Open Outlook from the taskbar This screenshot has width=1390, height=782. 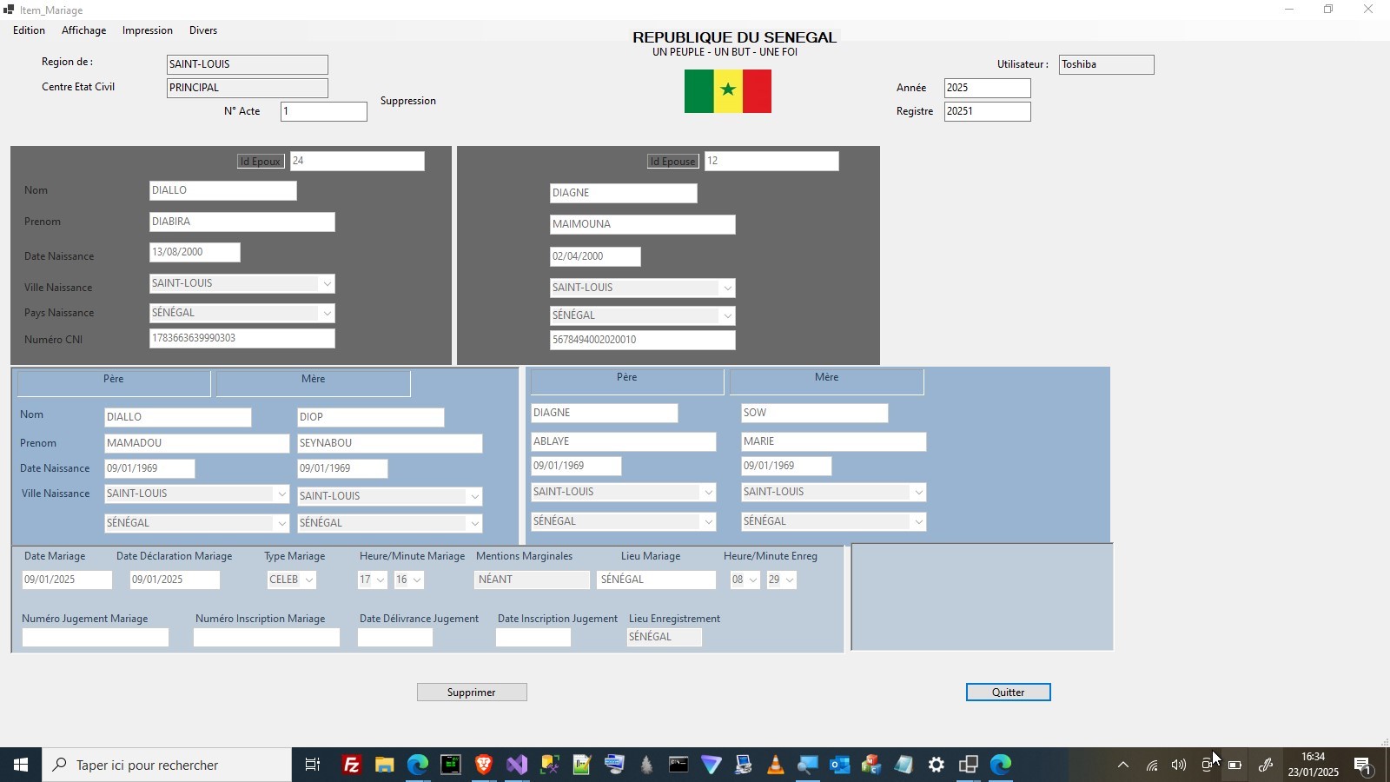pyautogui.click(x=839, y=765)
